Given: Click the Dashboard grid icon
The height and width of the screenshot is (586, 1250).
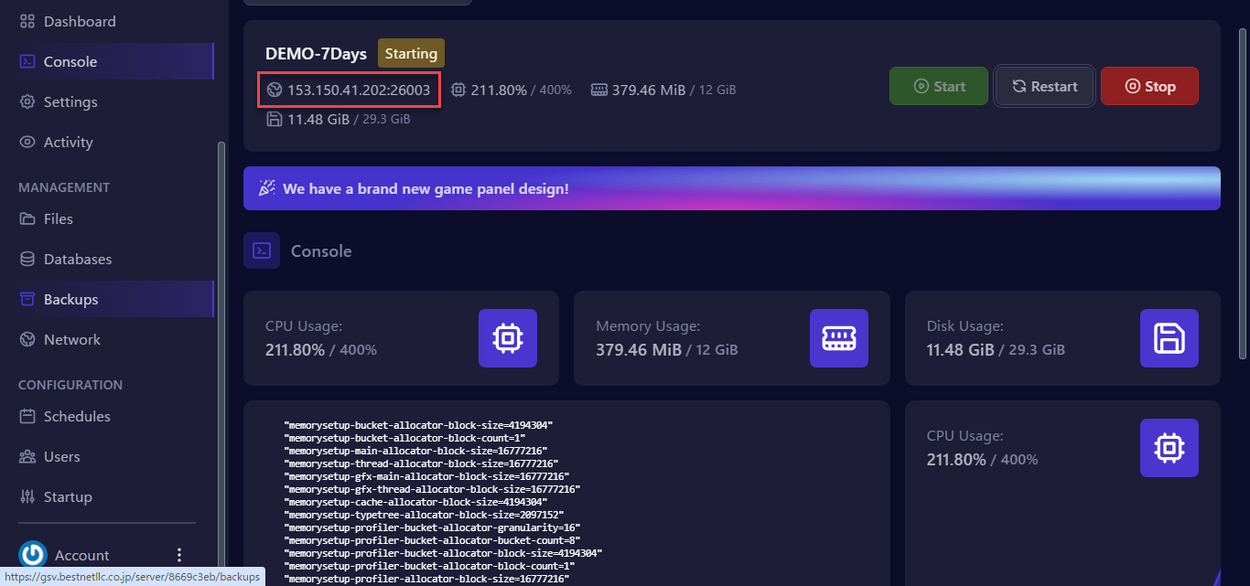Looking at the screenshot, I should [27, 21].
